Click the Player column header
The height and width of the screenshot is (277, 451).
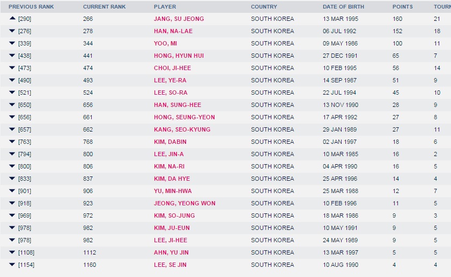165,6
